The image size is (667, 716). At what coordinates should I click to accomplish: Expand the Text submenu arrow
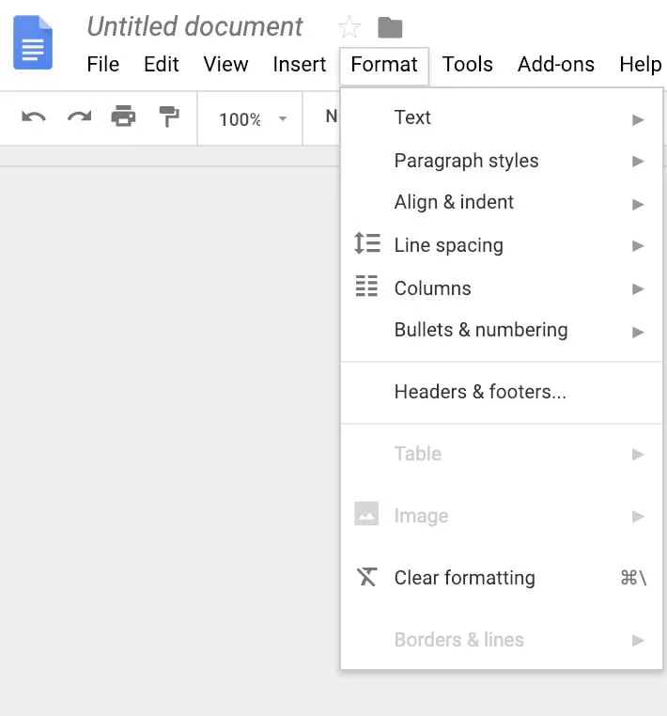[638, 120]
